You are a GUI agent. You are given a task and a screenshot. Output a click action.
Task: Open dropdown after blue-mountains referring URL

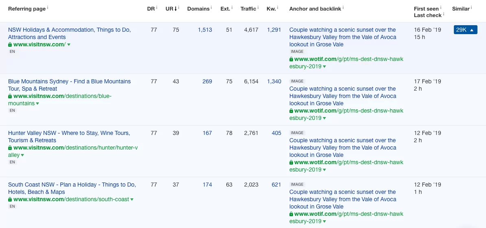[37, 104]
